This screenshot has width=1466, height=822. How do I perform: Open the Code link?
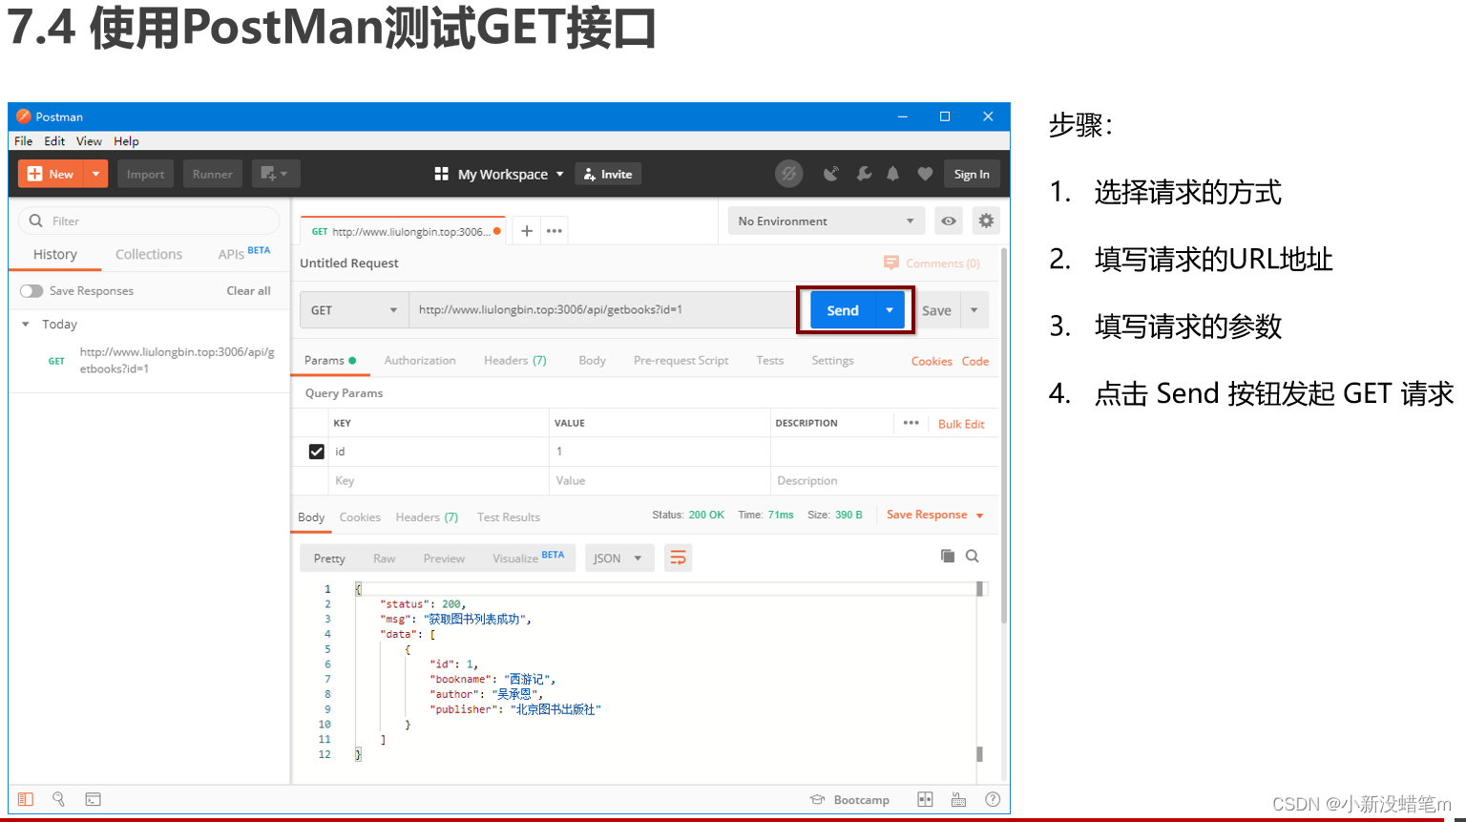[x=975, y=361]
